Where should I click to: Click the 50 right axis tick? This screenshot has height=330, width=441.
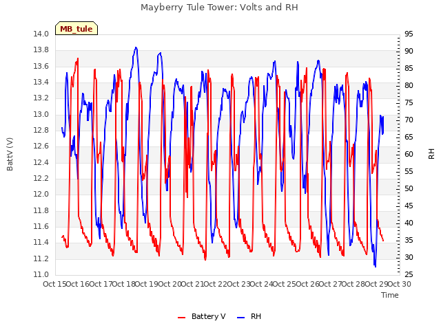[x=409, y=188]
